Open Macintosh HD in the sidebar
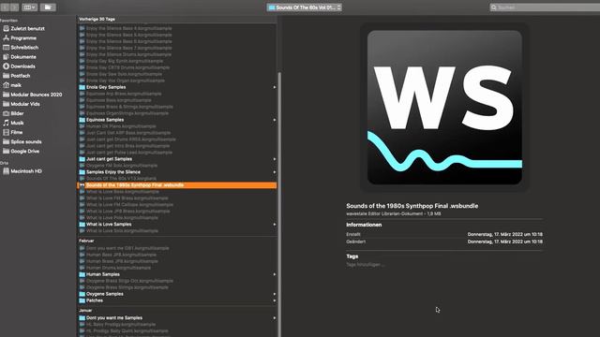This screenshot has height=337, width=600. point(22,171)
